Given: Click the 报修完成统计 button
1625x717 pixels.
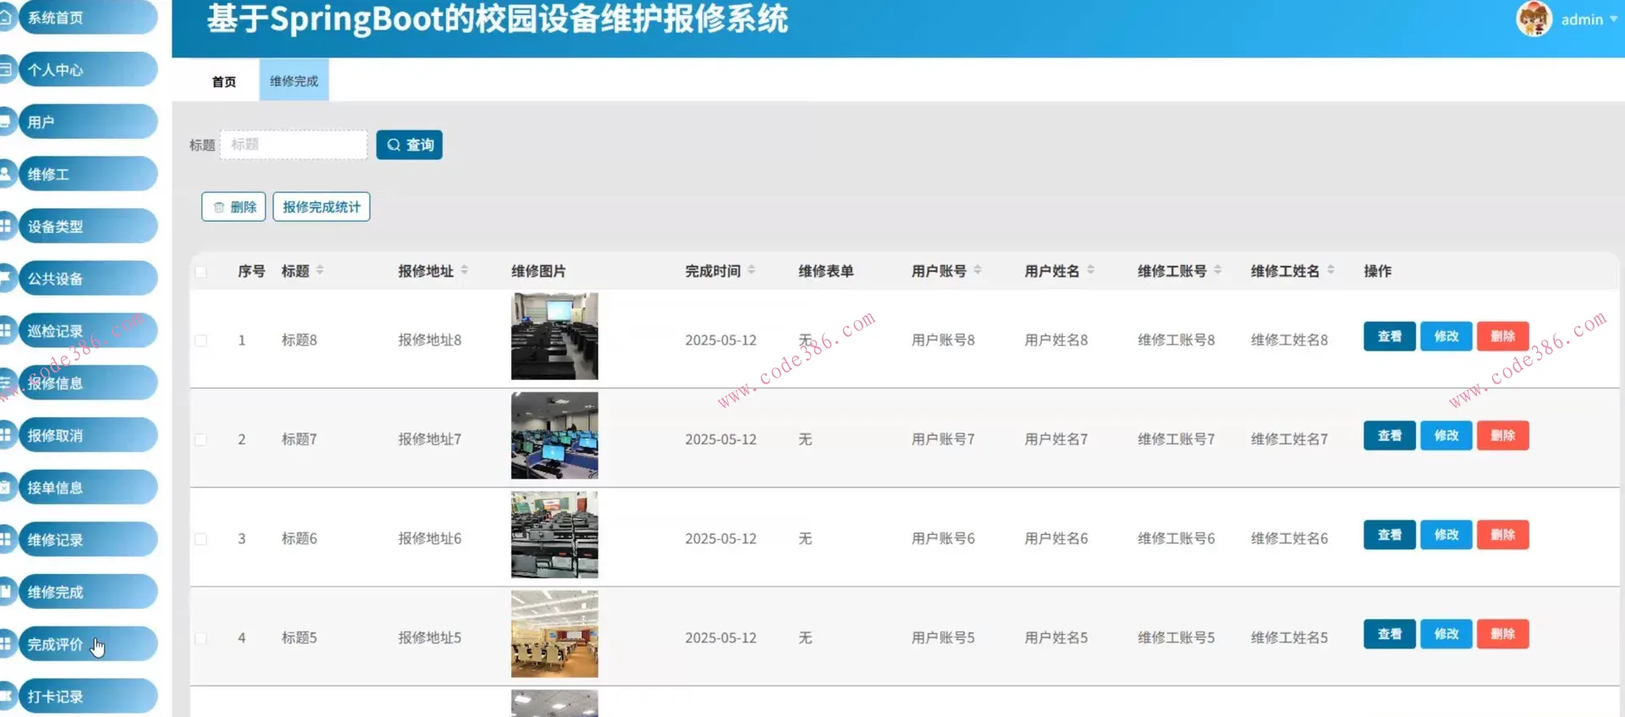Looking at the screenshot, I should pyautogui.click(x=321, y=207).
